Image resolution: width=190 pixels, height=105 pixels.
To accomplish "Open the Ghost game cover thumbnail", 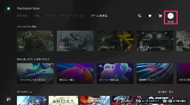I will click(x=63, y=100).
